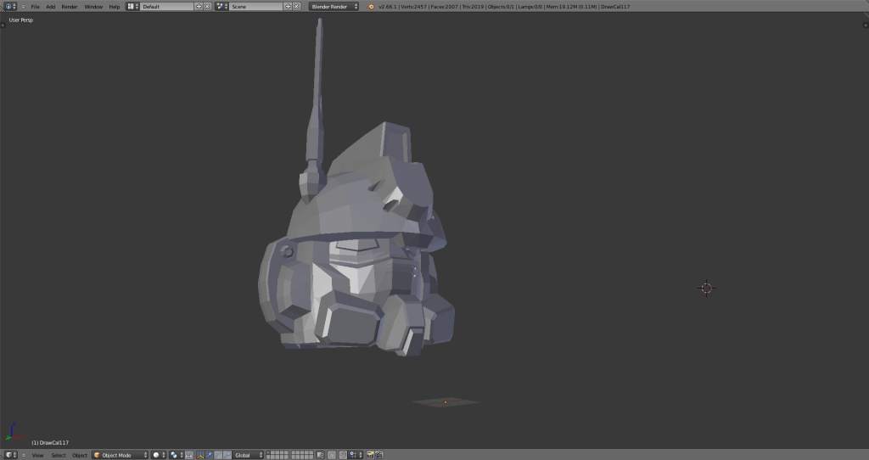This screenshot has width=869, height=460.
Task: Delete the current scene with X button
Action: pos(297,6)
